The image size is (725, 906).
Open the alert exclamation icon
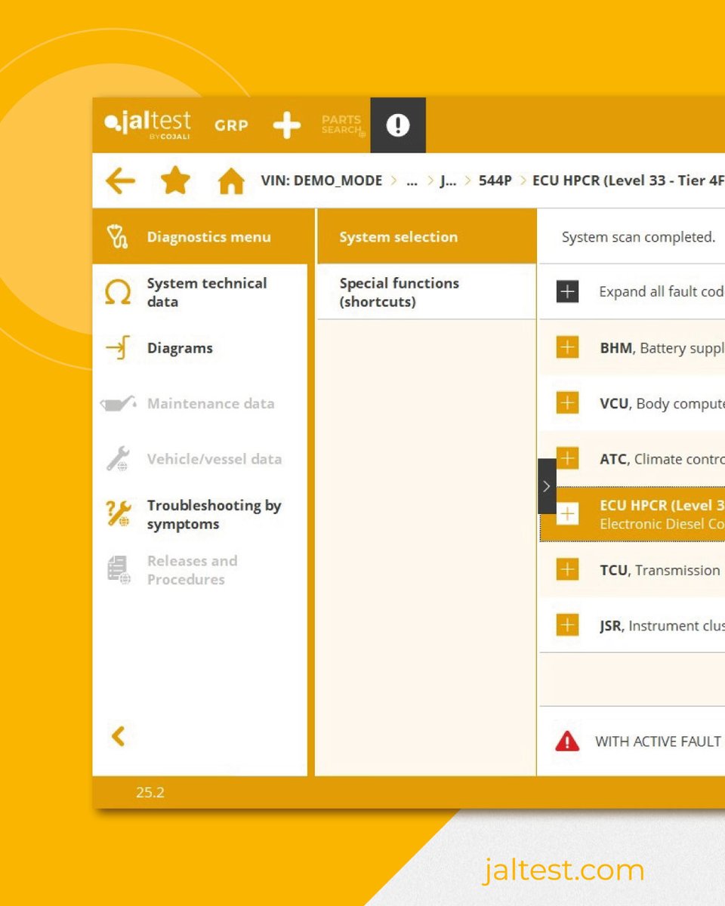398,125
